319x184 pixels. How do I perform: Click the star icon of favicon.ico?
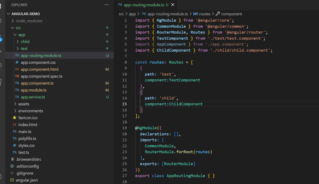tap(14, 117)
